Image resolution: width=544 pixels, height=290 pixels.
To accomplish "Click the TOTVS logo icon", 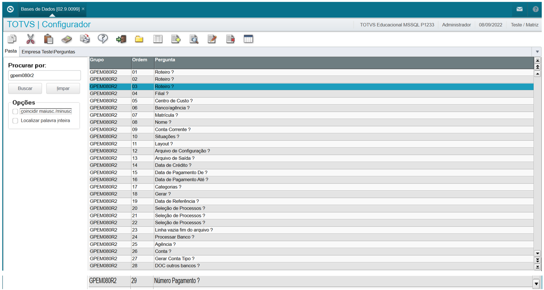I will (10, 9).
